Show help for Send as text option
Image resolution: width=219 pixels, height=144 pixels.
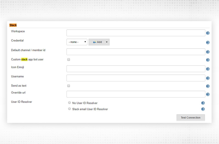pos(208,86)
